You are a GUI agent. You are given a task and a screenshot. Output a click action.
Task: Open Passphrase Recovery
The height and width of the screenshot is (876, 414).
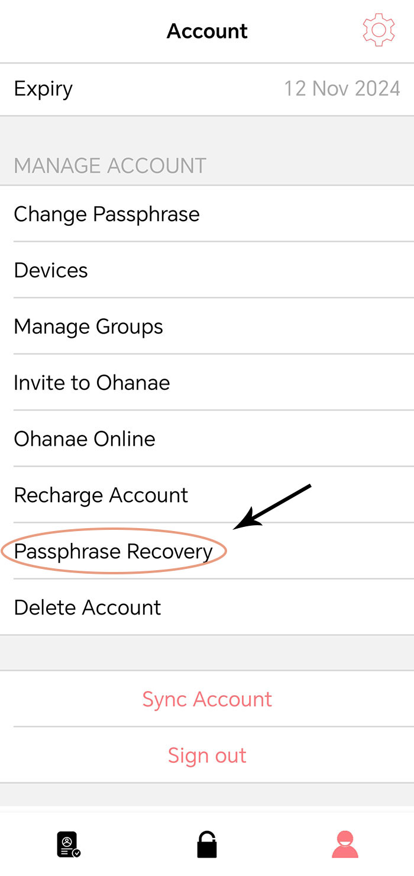pyautogui.click(x=207, y=551)
